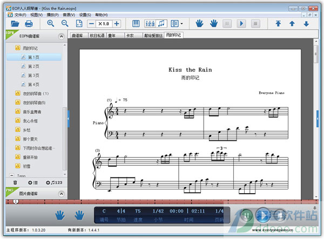324x239 pixels.
Task: Start playback using toolbar play button
Action: pyautogui.click(x=241, y=24)
